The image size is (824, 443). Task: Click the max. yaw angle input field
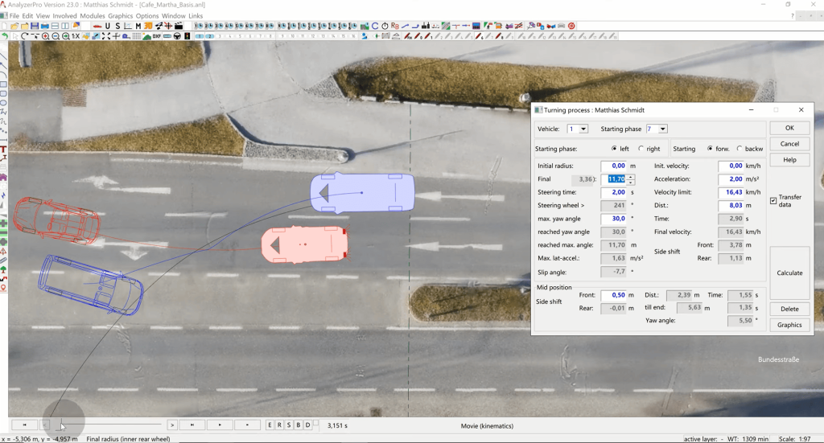click(612, 218)
